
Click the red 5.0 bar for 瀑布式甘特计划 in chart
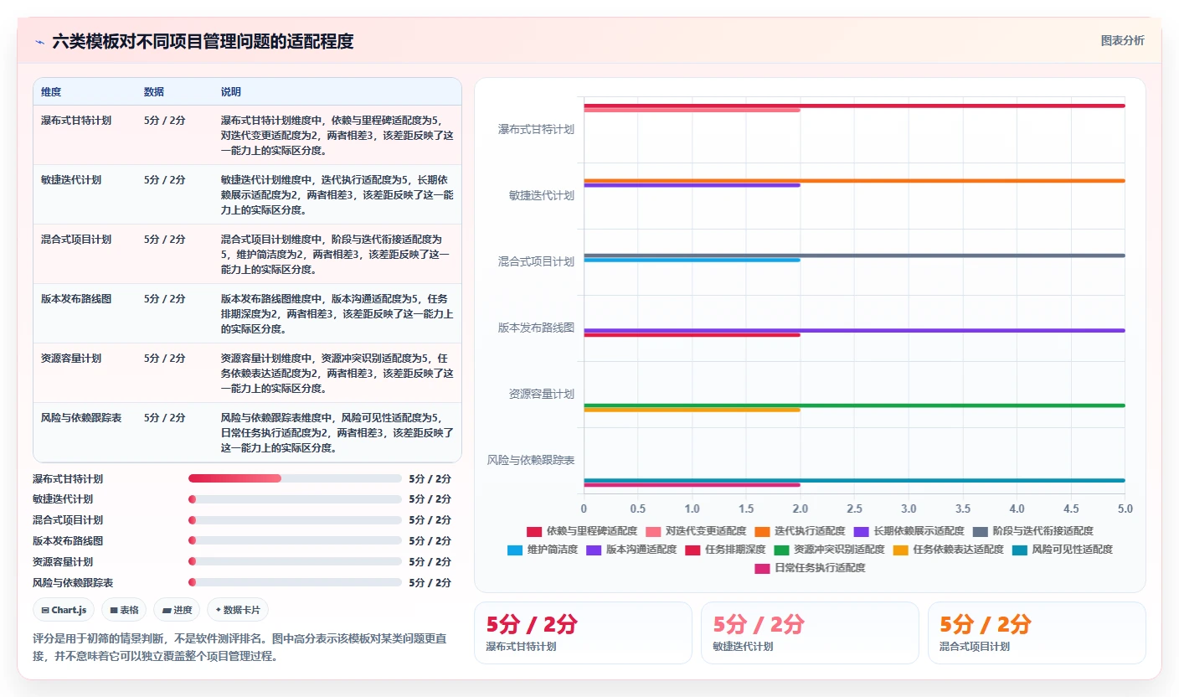[x=854, y=106]
